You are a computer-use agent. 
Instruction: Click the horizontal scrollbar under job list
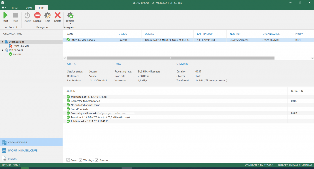170,58
